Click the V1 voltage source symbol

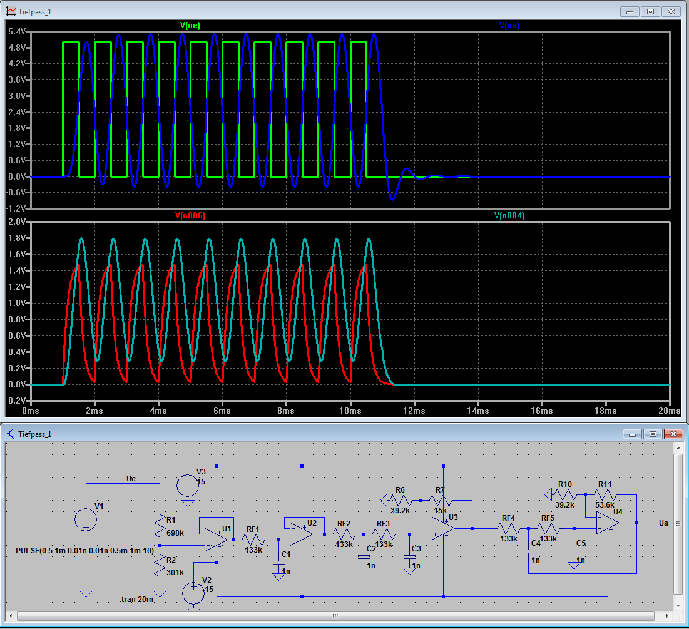pyautogui.click(x=86, y=519)
